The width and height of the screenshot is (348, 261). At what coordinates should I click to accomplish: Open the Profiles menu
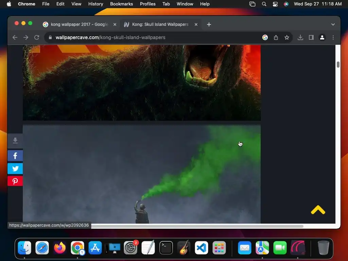(x=147, y=4)
